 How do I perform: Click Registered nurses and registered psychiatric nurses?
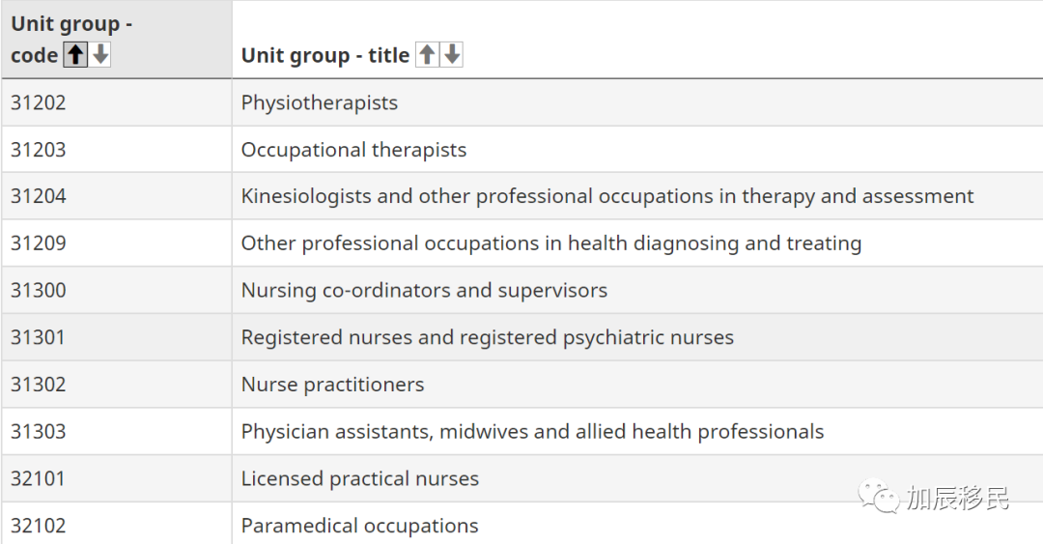pos(487,337)
